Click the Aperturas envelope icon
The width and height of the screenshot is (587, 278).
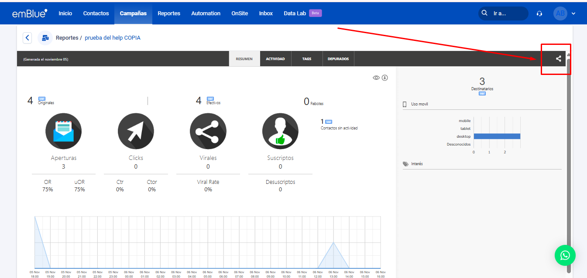coord(63,131)
